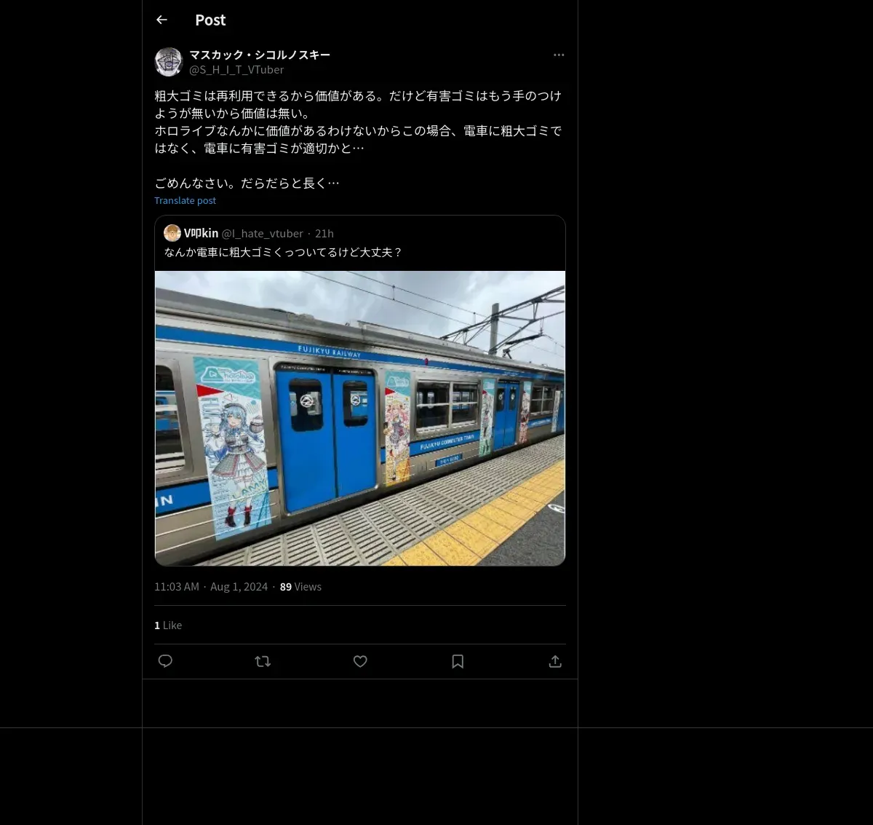Open the three-dot more options menu

click(x=559, y=55)
